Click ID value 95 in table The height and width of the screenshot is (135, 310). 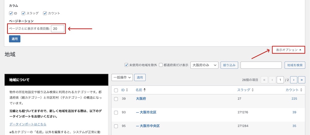(x=124, y=126)
